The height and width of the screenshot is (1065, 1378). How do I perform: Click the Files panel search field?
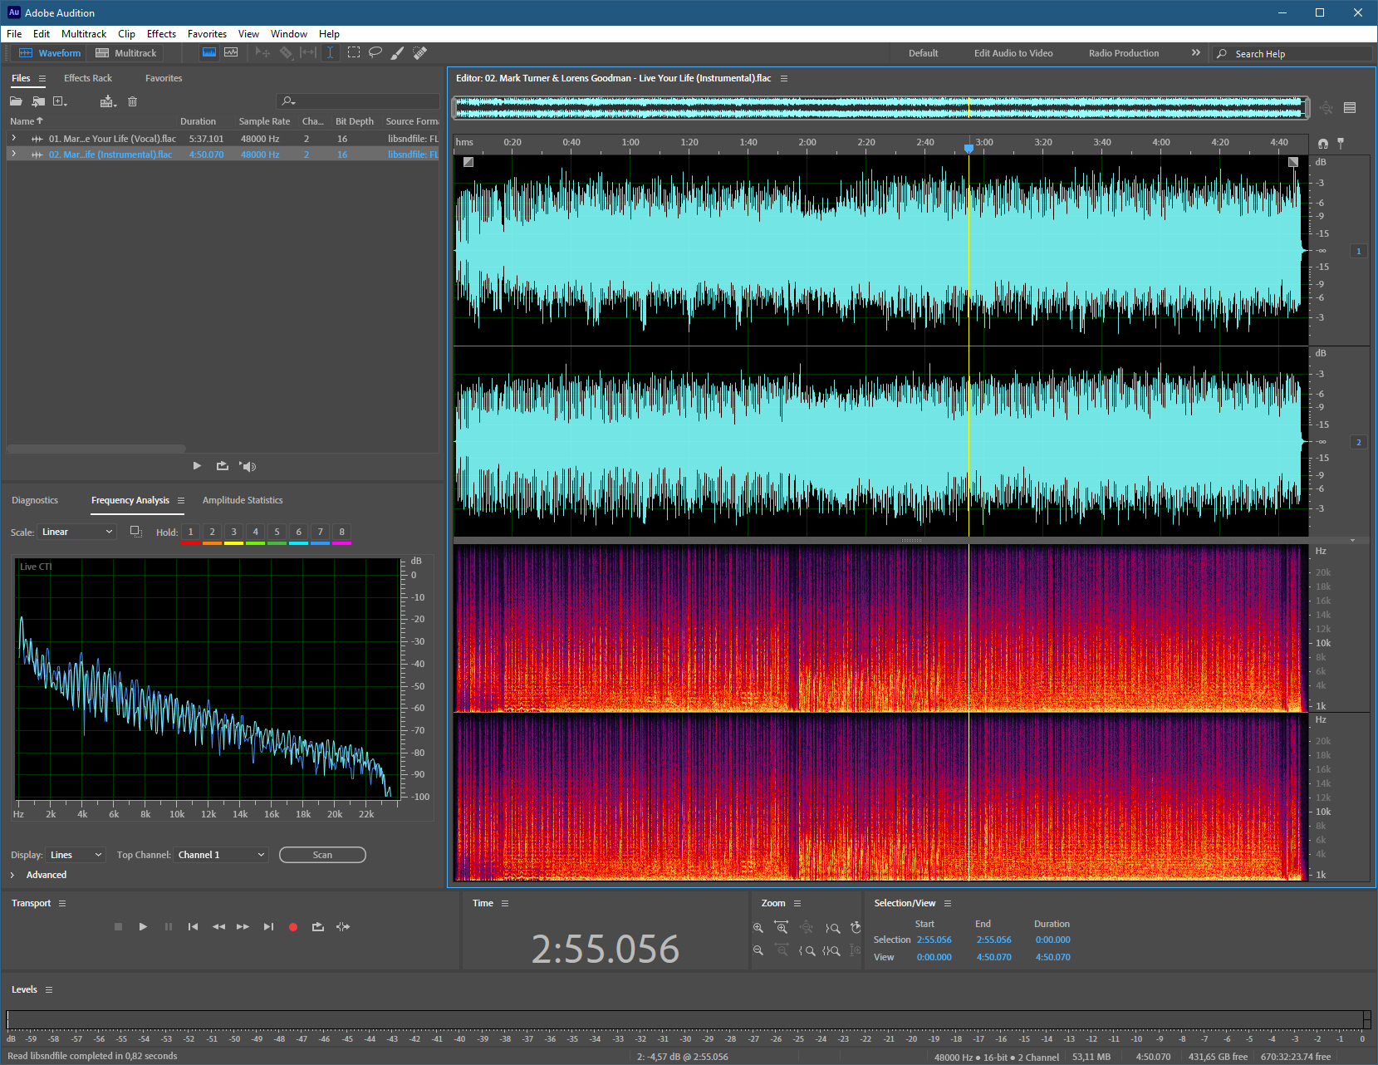tap(357, 101)
